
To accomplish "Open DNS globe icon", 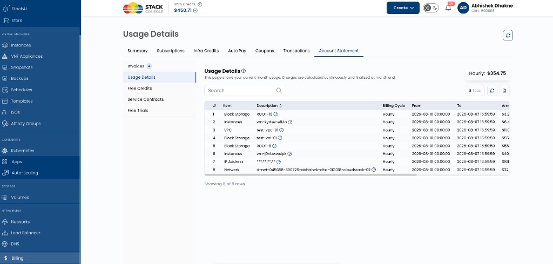I will tap(5, 244).
